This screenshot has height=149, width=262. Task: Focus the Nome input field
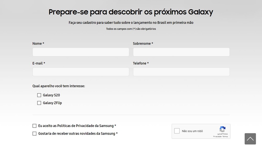pyautogui.click(x=81, y=52)
